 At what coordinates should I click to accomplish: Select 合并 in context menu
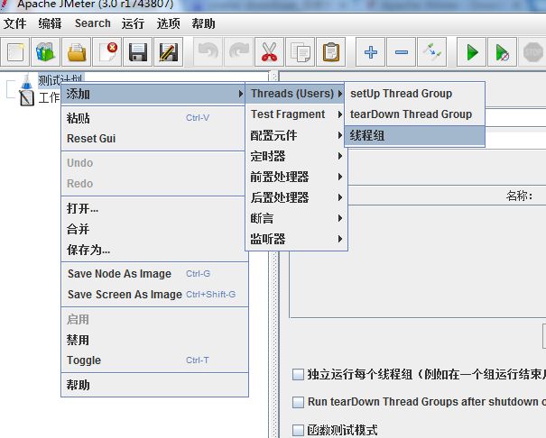click(x=154, y=229)
